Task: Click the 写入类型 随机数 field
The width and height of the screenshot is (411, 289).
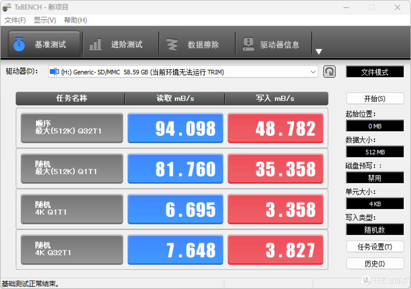Action: (x=375, y=230)
